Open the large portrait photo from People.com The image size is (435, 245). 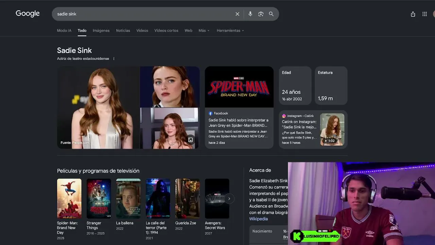click(98, 108)
